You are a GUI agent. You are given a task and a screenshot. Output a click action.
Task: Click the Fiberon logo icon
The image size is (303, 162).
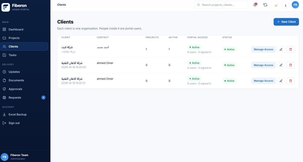pyautogui.click(x=6, y=7)
